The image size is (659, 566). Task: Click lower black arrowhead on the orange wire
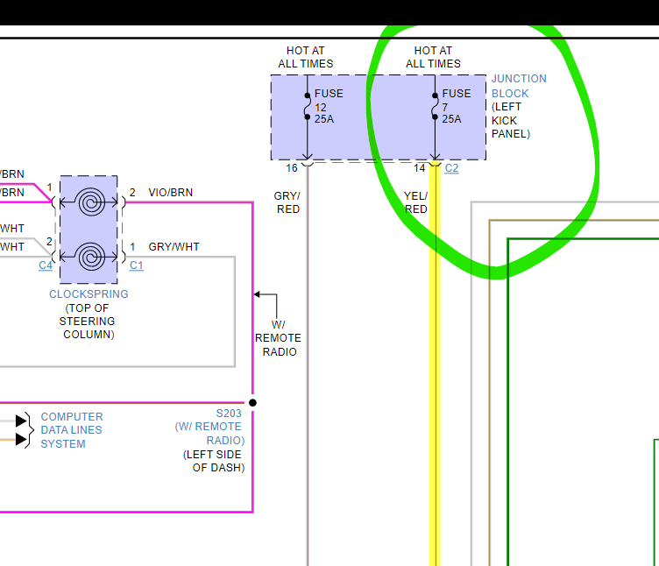click(22, 438)
